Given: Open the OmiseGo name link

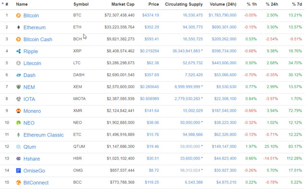Looking at the screenshot, I should tap(34, 171).
